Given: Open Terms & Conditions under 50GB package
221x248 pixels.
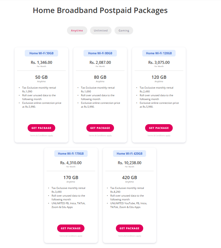Looking at the screenshot, I should pos(42,136).
